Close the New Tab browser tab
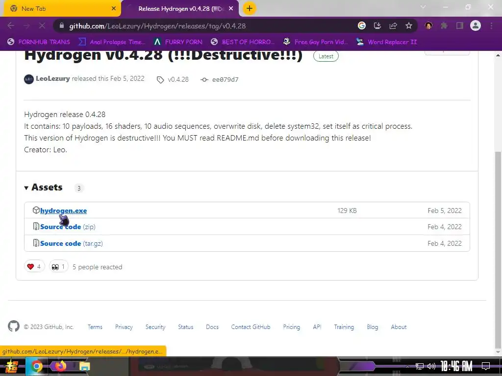The image size is (502, 376). click(x=114, y=9)
